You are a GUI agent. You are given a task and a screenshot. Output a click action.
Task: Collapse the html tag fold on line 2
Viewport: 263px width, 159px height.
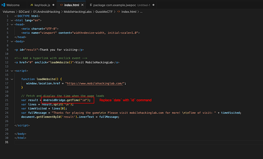[x=12, y=20]
